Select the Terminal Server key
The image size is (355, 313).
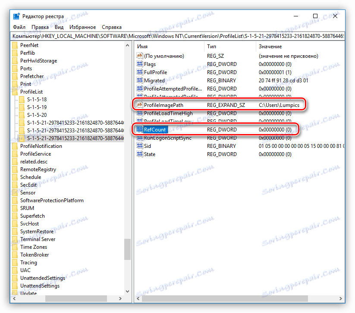coord(38,239)
